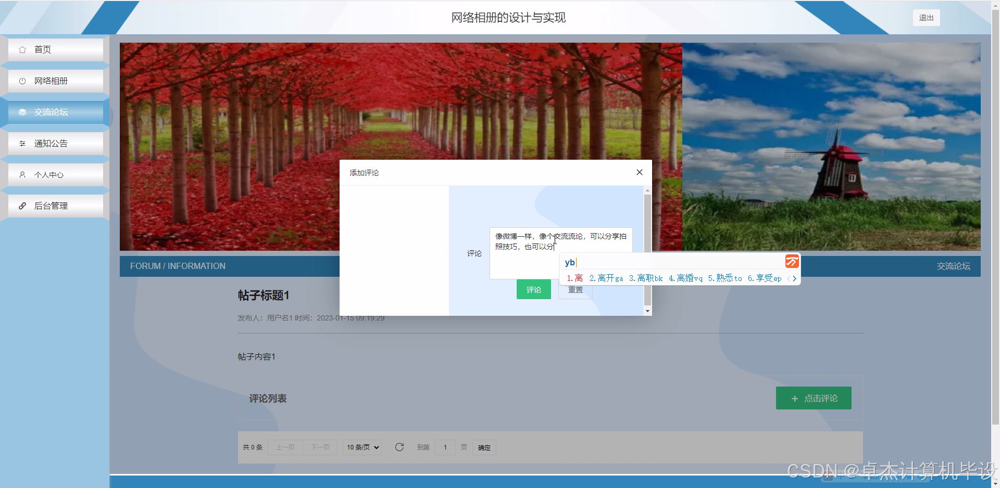Screen dimensions: 1000x488
Task: Click the sliders icon beside 通知公告
Action: tap(22, 144)
